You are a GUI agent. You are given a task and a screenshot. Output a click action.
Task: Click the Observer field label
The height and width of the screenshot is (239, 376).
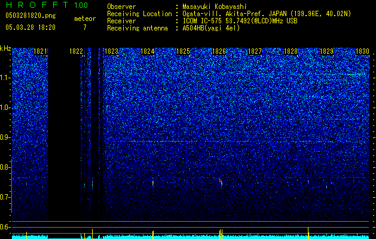[x=121, y=7]
